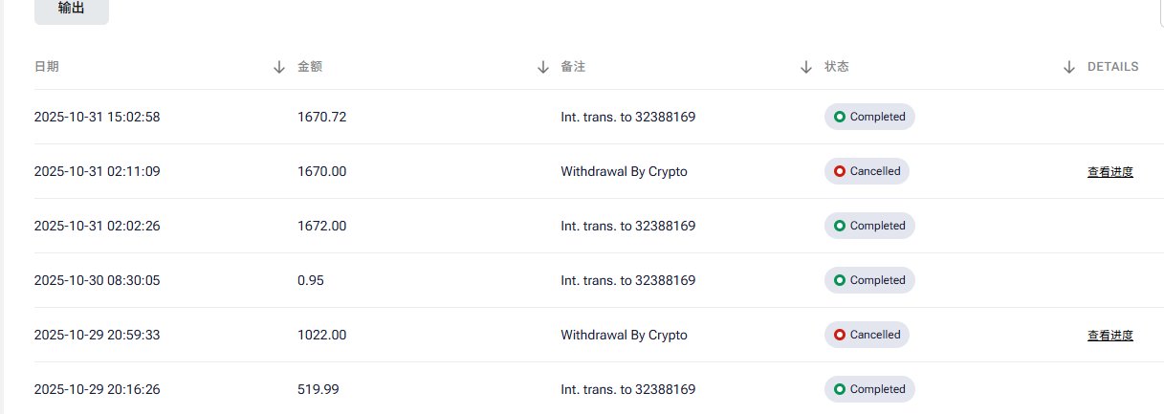Sort by the 状态 column arrow
1164x414 pixels.
(x=1069, y=67)
